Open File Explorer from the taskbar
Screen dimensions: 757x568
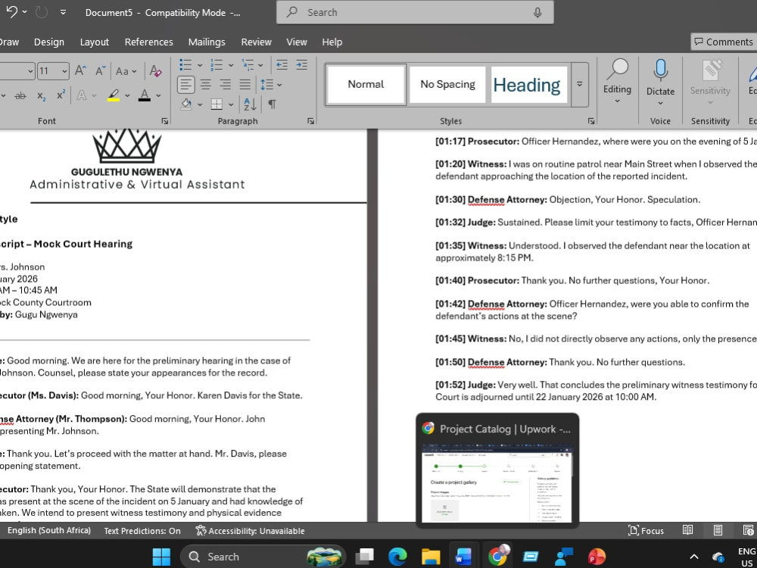430,557
